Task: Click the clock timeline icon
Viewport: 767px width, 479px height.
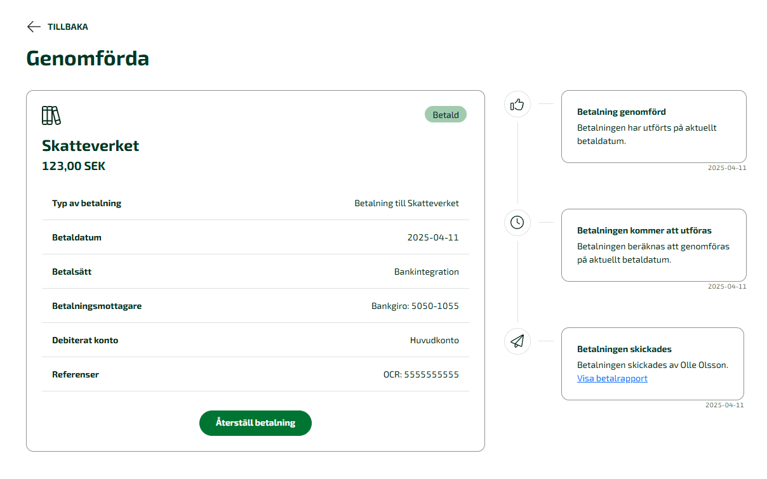Action: click(x=517, y=222)
